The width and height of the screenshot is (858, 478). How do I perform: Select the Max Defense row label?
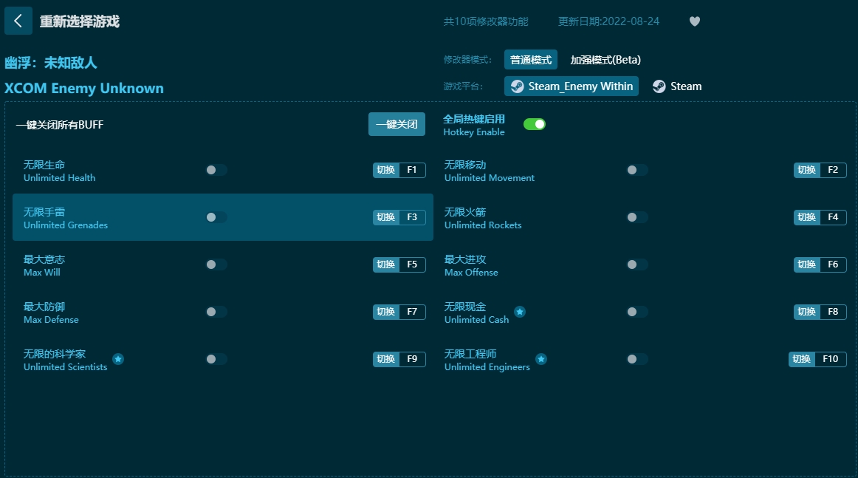click(x=51, y=313)
